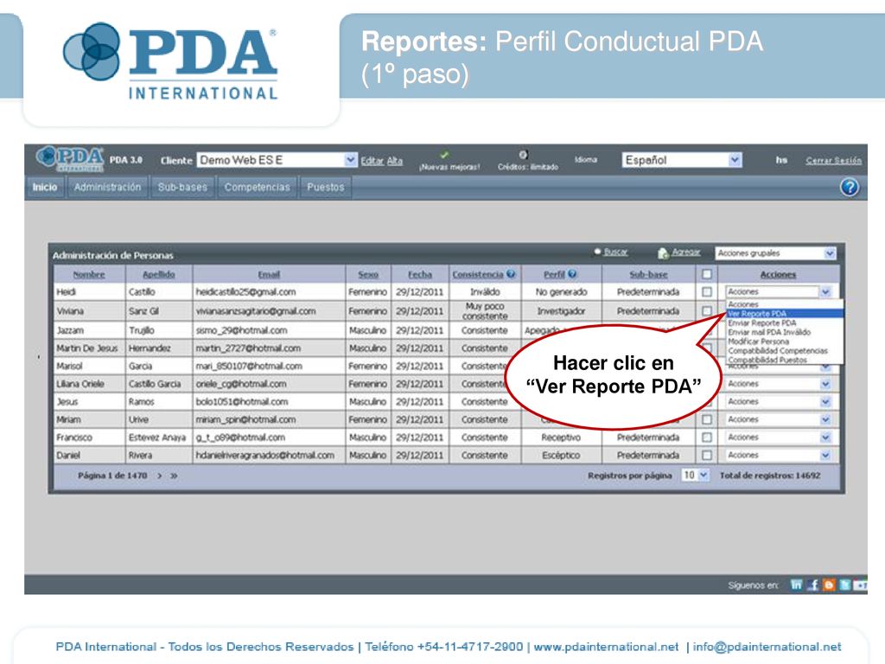
Task: Click email heidicastillo25@gmail.com
Action: pos(245,292)
